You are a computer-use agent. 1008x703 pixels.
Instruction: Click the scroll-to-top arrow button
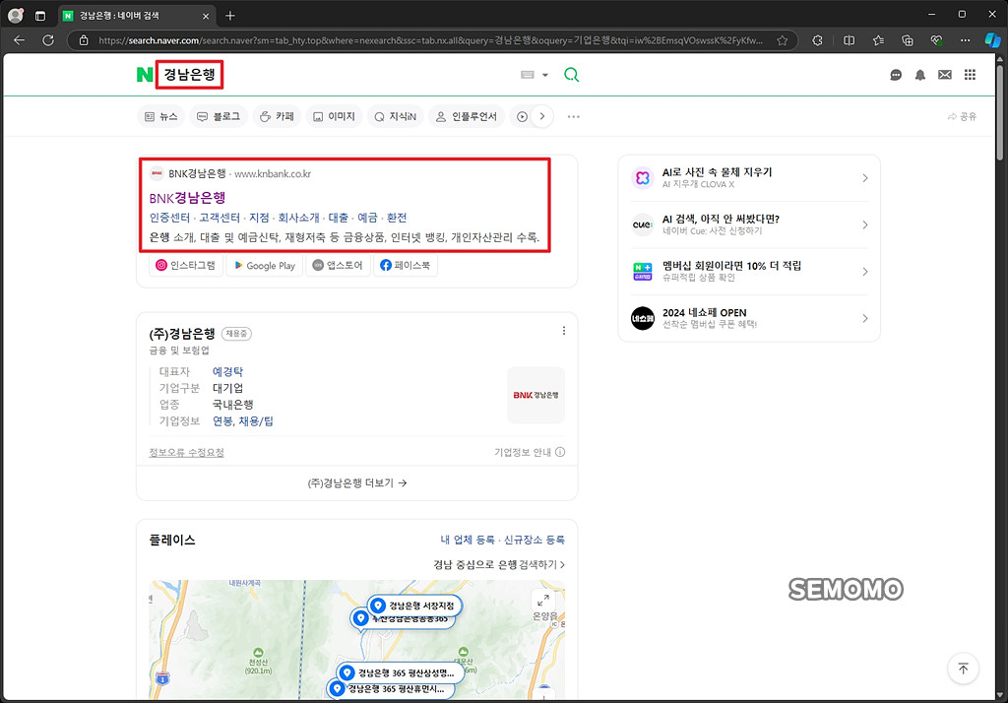pyautogui.click(x=963, y=669)
